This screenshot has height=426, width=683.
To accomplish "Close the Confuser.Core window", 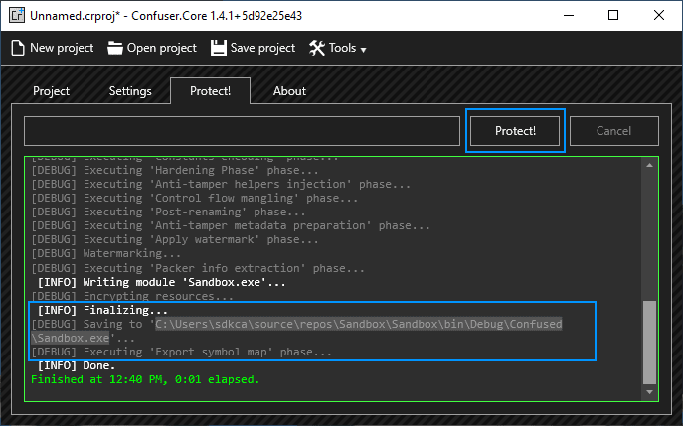I will pyautogui.click(x=659, y=15).
